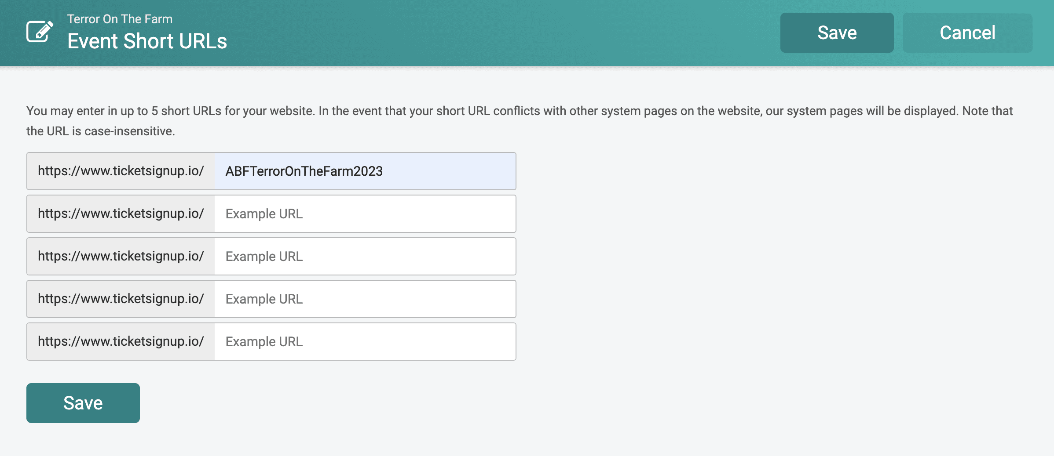The image size is (1054, 456).
Task: Select the text ABFTerrorOnTheFarm2023
Action: pos(304,171)
